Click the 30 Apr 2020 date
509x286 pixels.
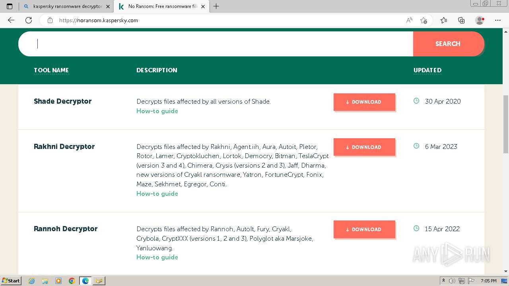(x=443, y=101)
